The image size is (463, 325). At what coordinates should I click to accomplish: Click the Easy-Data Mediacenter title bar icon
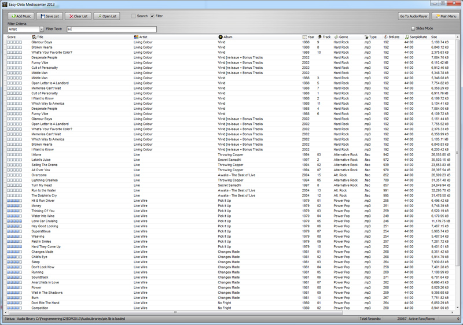(x=5, y=5)
